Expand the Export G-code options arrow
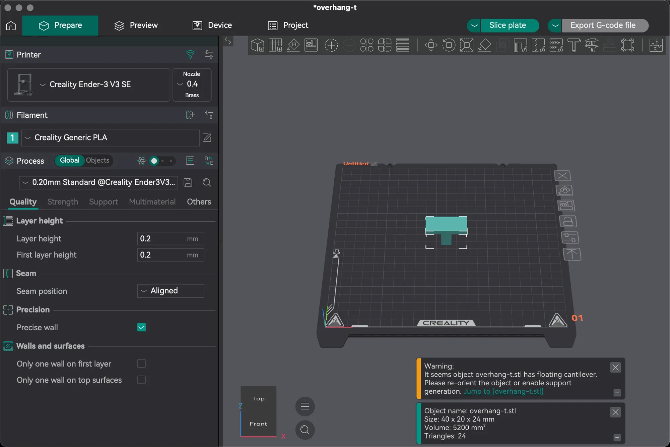 point(555,25)
